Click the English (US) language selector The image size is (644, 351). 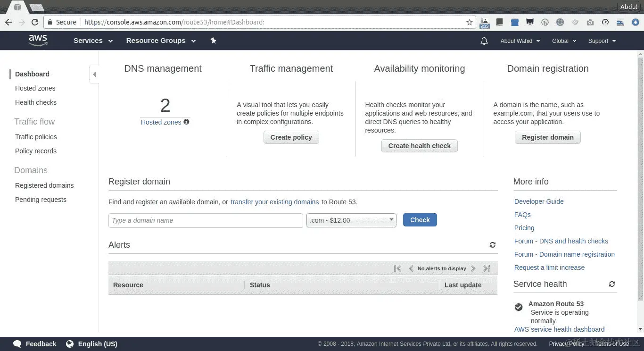point(98,344)
